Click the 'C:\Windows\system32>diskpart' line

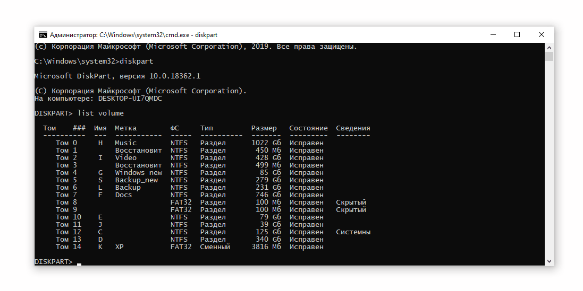tap(94, 61)
